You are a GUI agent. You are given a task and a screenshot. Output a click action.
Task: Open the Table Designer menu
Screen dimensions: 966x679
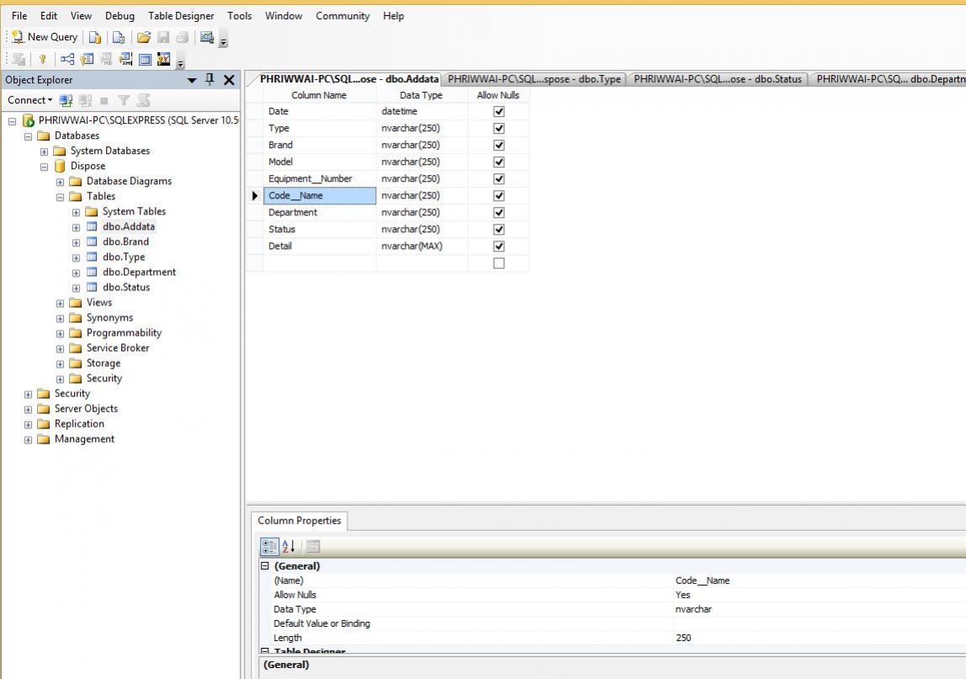[180, 16]
